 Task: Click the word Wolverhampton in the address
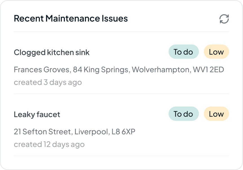161,70
